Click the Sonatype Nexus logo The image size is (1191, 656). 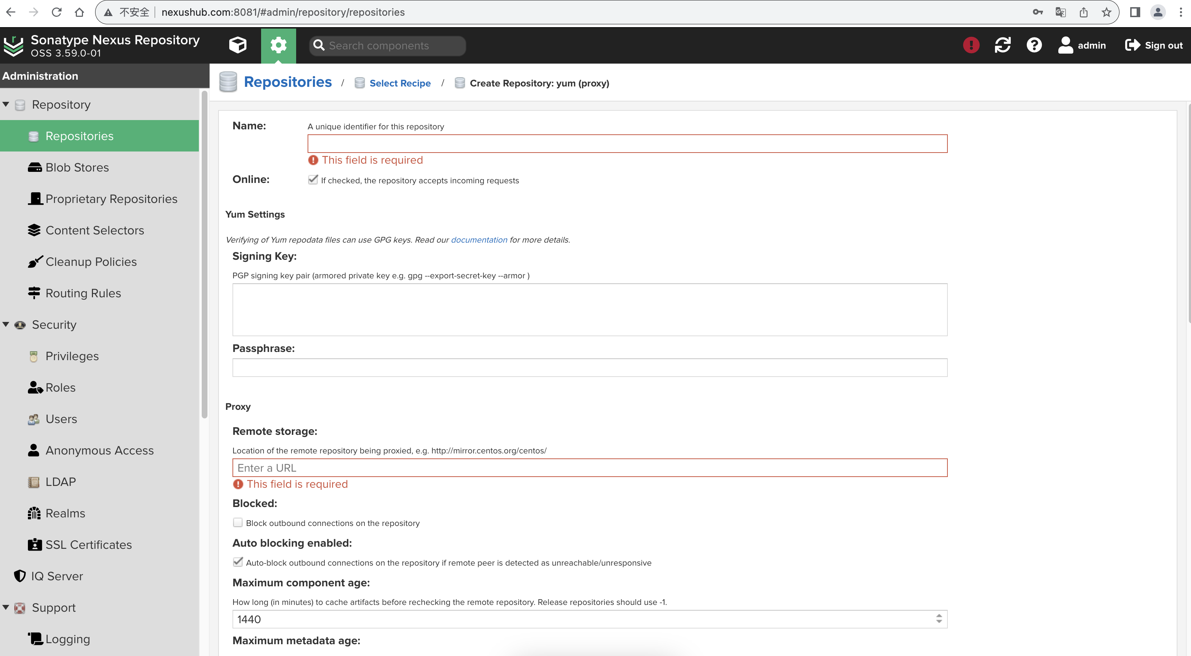[14, 46]
